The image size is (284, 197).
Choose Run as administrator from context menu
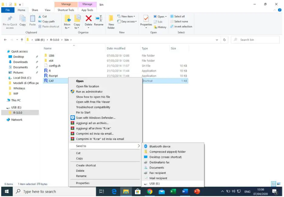pyautogui.click(x=89, y=91)
